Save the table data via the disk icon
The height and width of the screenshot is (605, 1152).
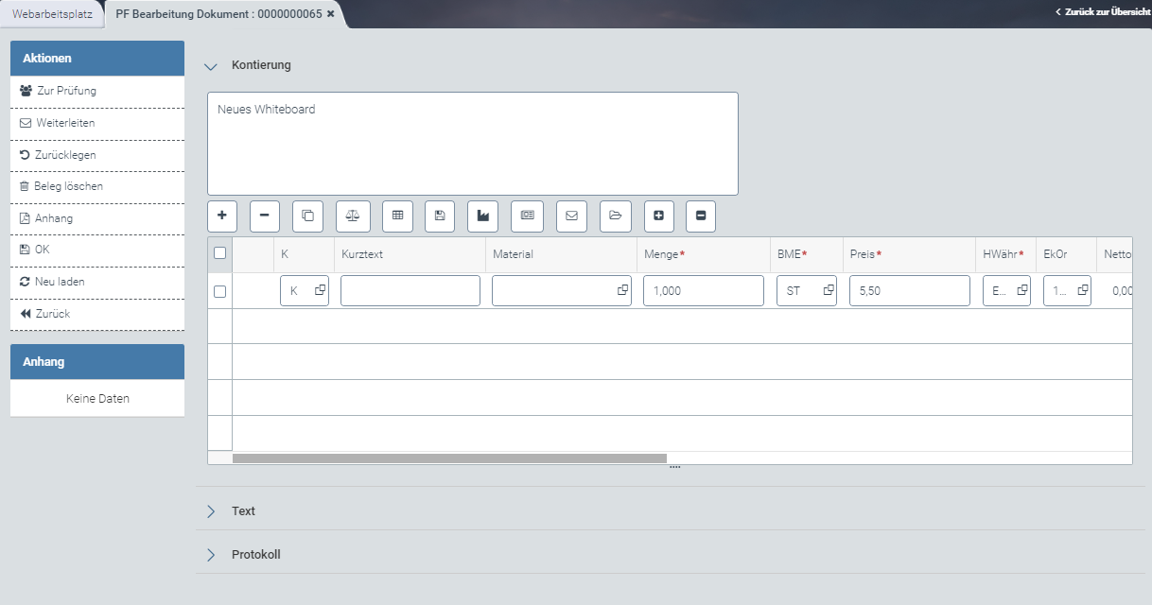tap(439, 216)
